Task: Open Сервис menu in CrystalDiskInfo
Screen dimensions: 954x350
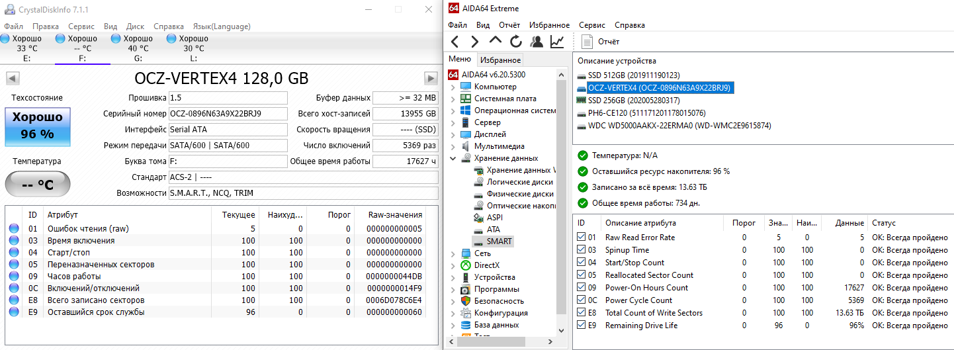Action: (81, 26)
